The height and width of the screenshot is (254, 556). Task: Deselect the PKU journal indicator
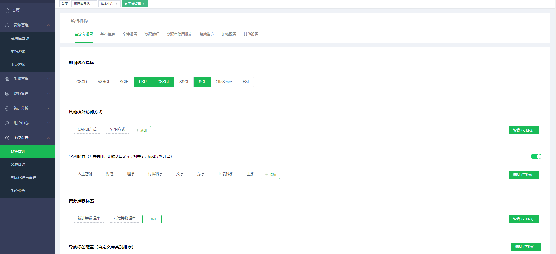[143, 82]
